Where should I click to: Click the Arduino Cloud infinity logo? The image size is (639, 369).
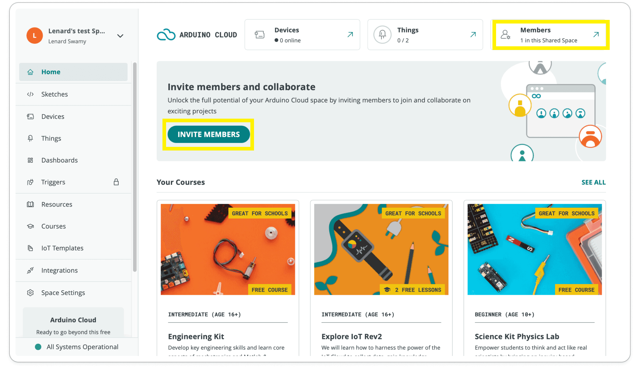166,35
